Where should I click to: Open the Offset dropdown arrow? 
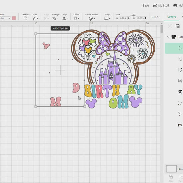tap(79, 18)
